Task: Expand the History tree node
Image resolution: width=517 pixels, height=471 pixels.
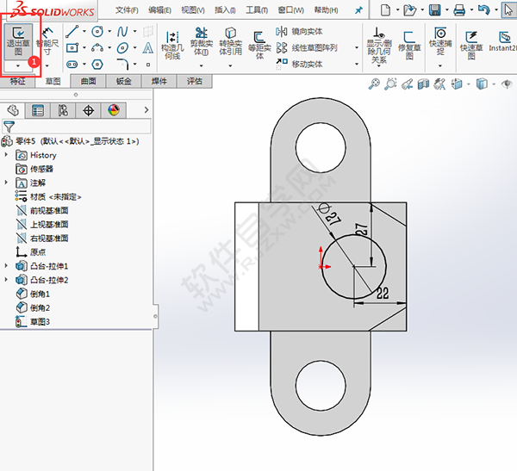Action: [6, 154]
